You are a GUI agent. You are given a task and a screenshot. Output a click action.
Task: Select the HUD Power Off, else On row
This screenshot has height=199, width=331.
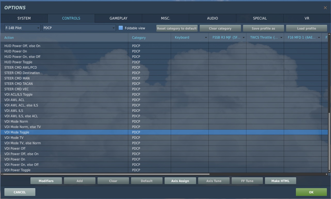164,46
